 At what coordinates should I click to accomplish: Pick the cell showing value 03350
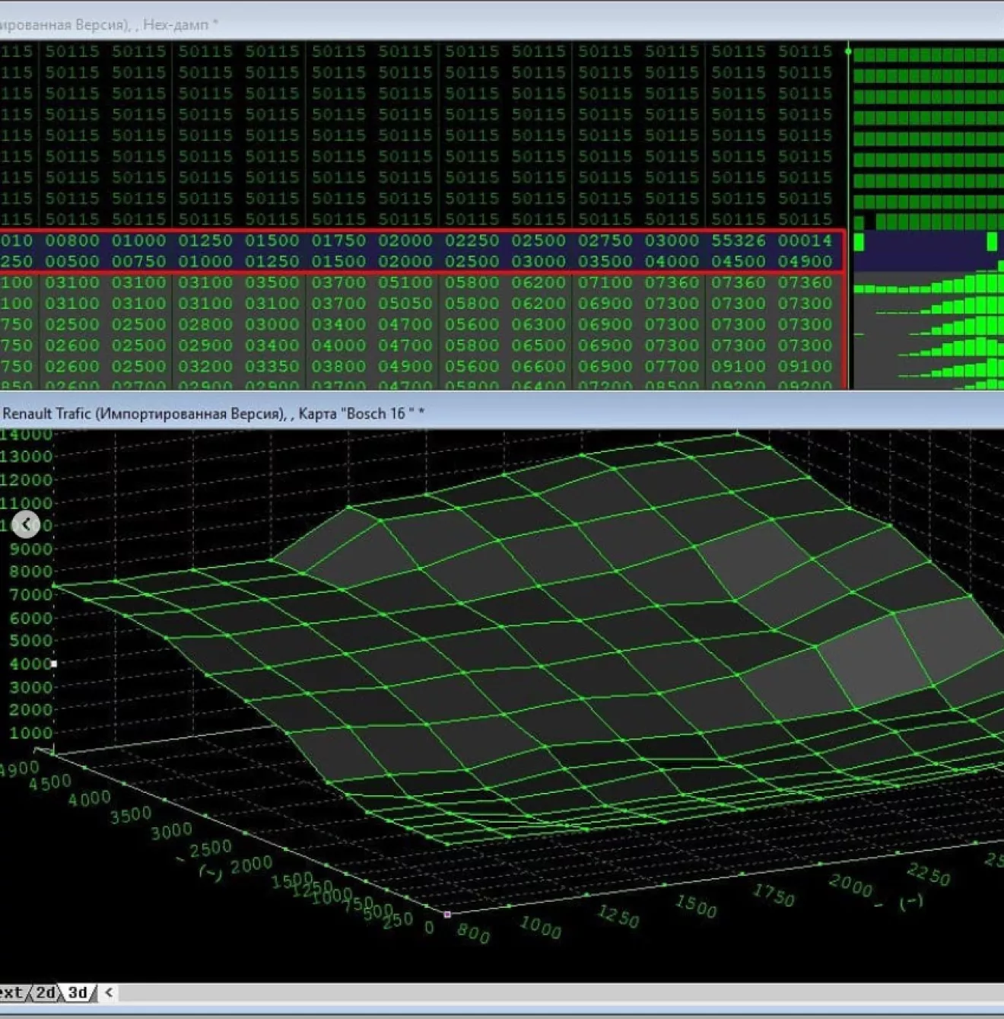(x=272, y=366)
